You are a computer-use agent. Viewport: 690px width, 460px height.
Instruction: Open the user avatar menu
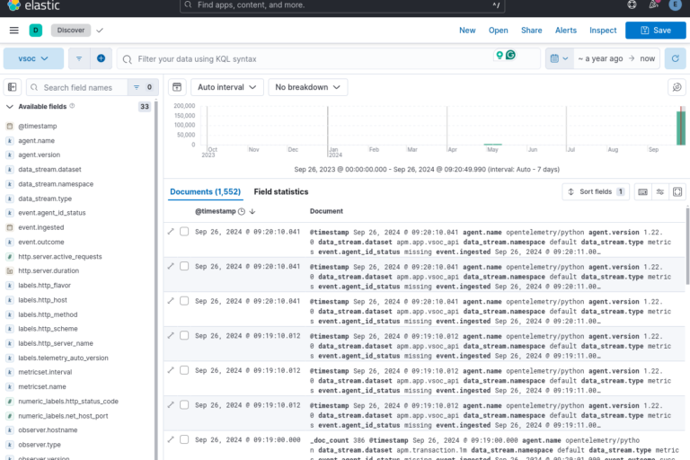click(675, 4)
